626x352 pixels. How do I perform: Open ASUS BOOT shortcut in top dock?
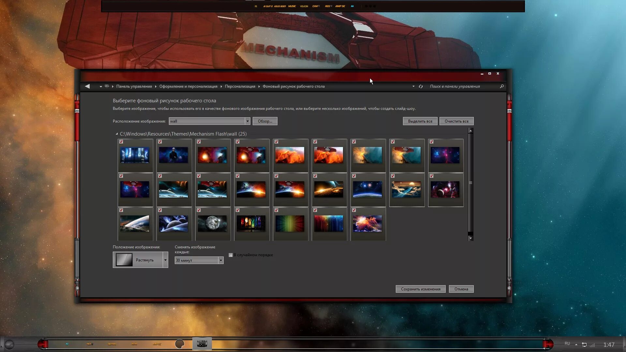[280, 6]
